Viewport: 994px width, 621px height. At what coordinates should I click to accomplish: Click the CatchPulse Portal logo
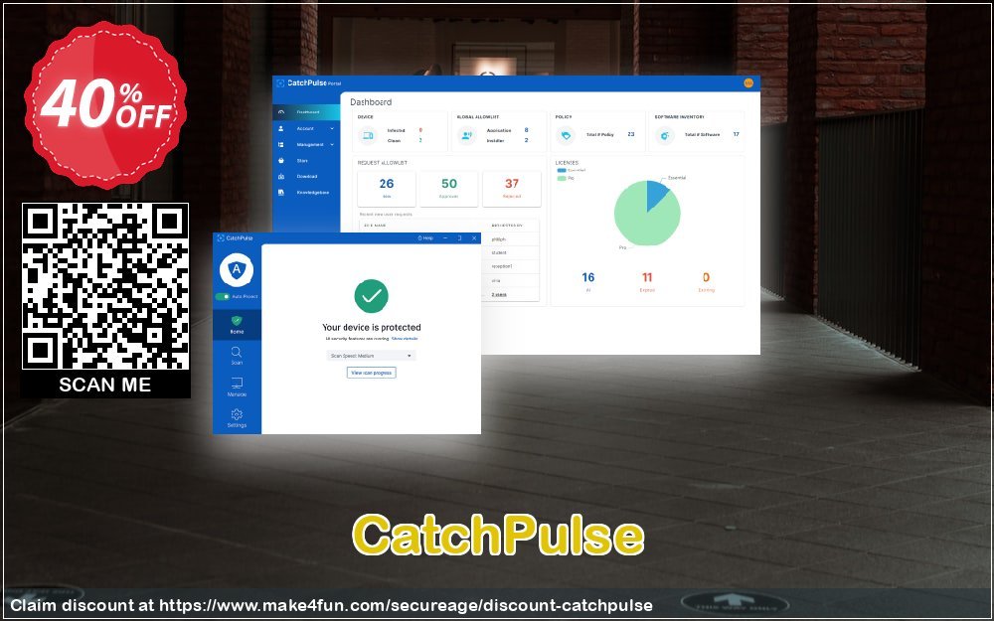pos(309,83)
